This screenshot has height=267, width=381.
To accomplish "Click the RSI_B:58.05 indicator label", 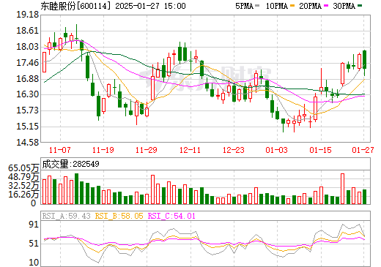I will (119, 216).
